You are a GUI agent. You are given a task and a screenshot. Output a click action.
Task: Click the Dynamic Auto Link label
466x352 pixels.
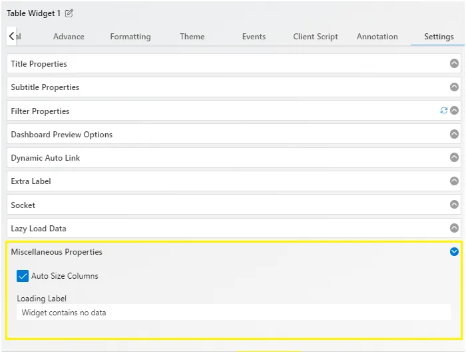[x=45, y=158]
